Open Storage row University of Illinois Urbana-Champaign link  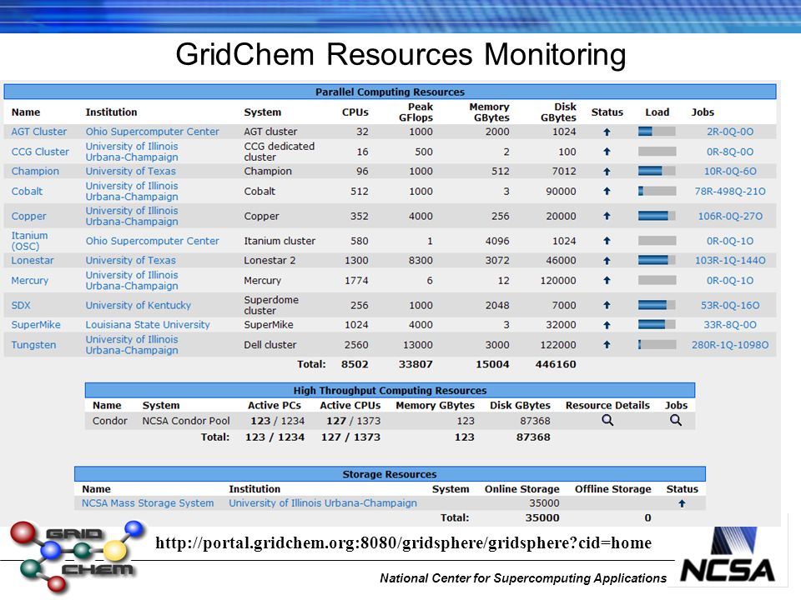323,503
